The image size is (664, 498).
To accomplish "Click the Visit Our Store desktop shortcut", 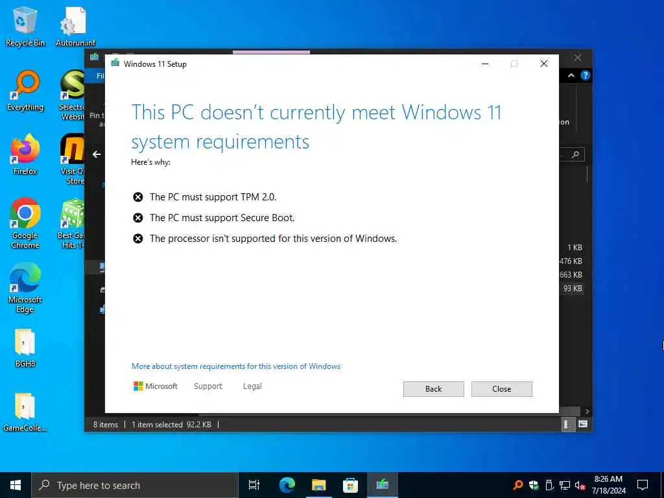I will click(72, 160).
